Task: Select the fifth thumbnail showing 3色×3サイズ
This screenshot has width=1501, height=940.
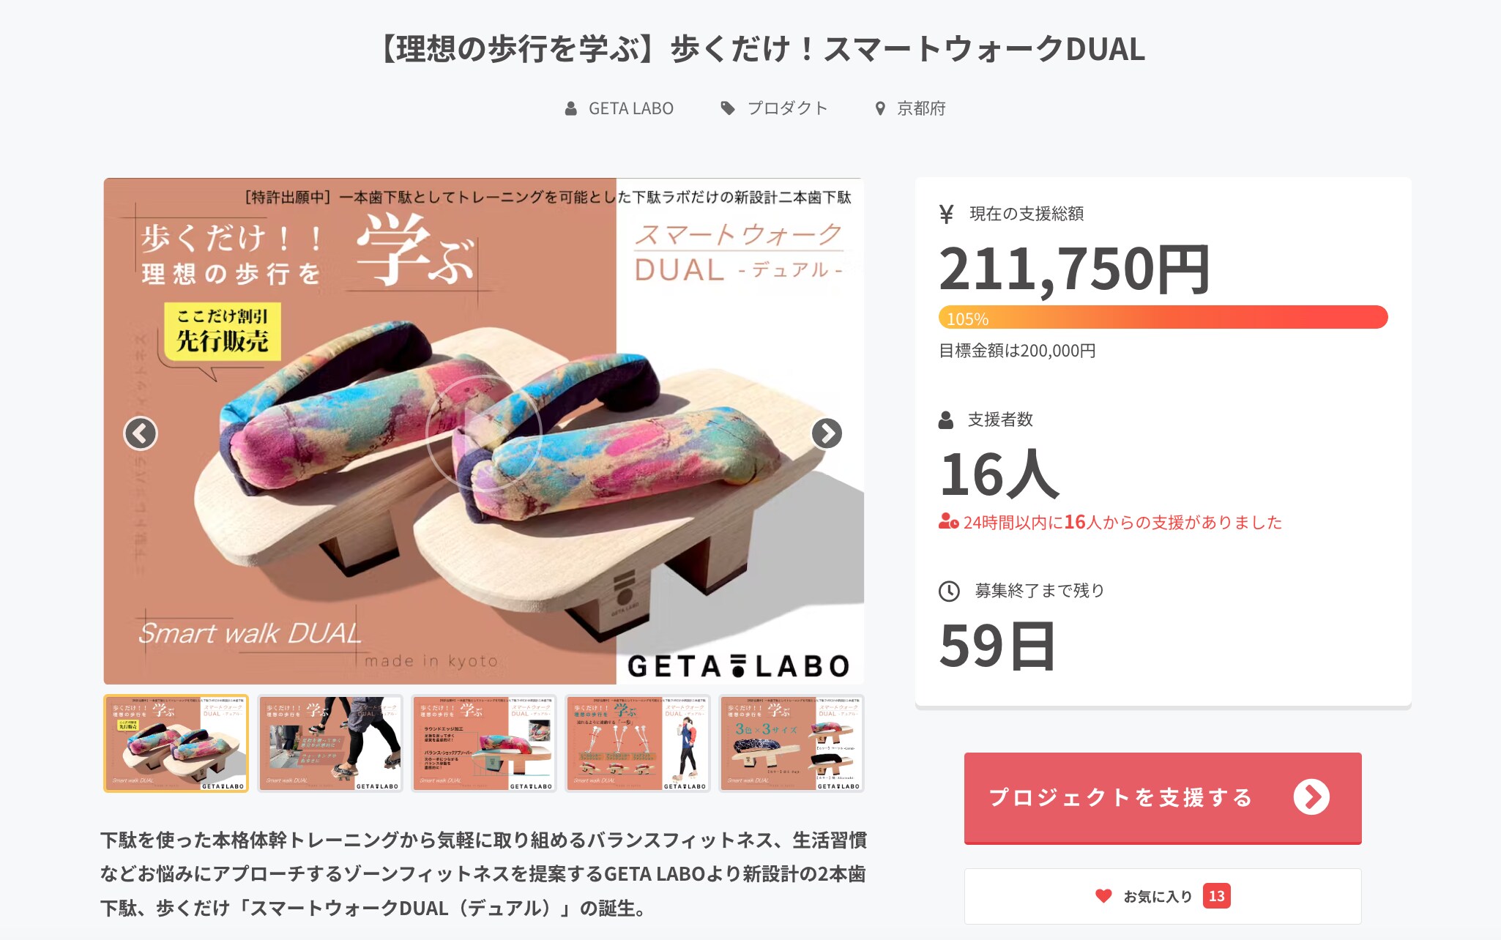Action: tap(792, 743)
